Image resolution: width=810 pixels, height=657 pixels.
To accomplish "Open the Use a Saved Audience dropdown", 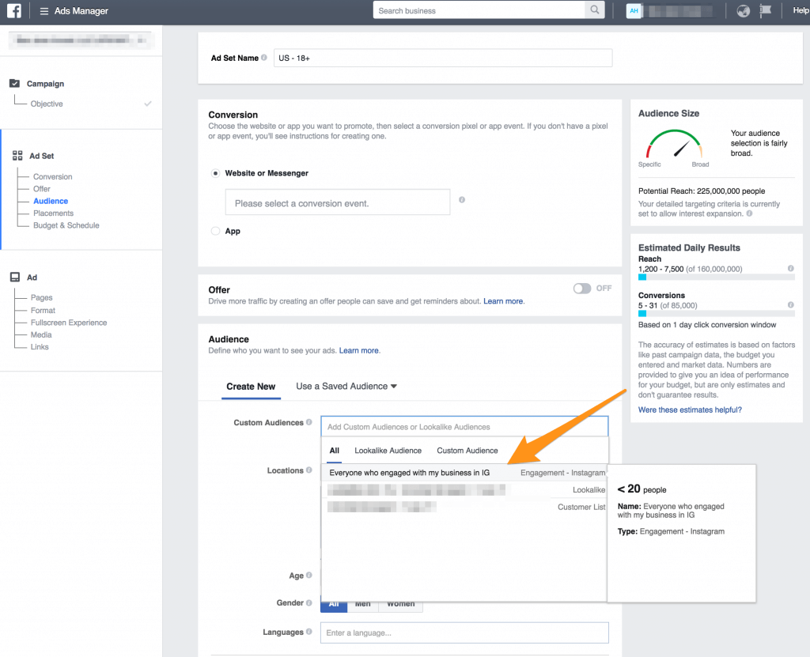I will pyautogui.click(x=346, y=386).
